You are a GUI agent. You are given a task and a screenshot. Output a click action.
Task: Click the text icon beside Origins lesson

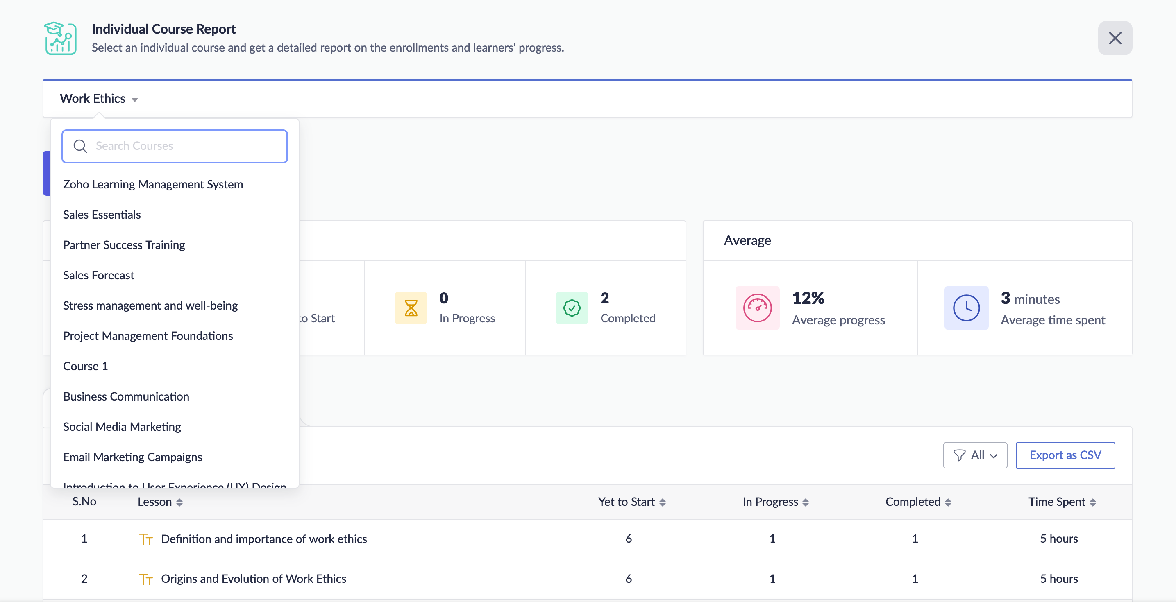145,579
